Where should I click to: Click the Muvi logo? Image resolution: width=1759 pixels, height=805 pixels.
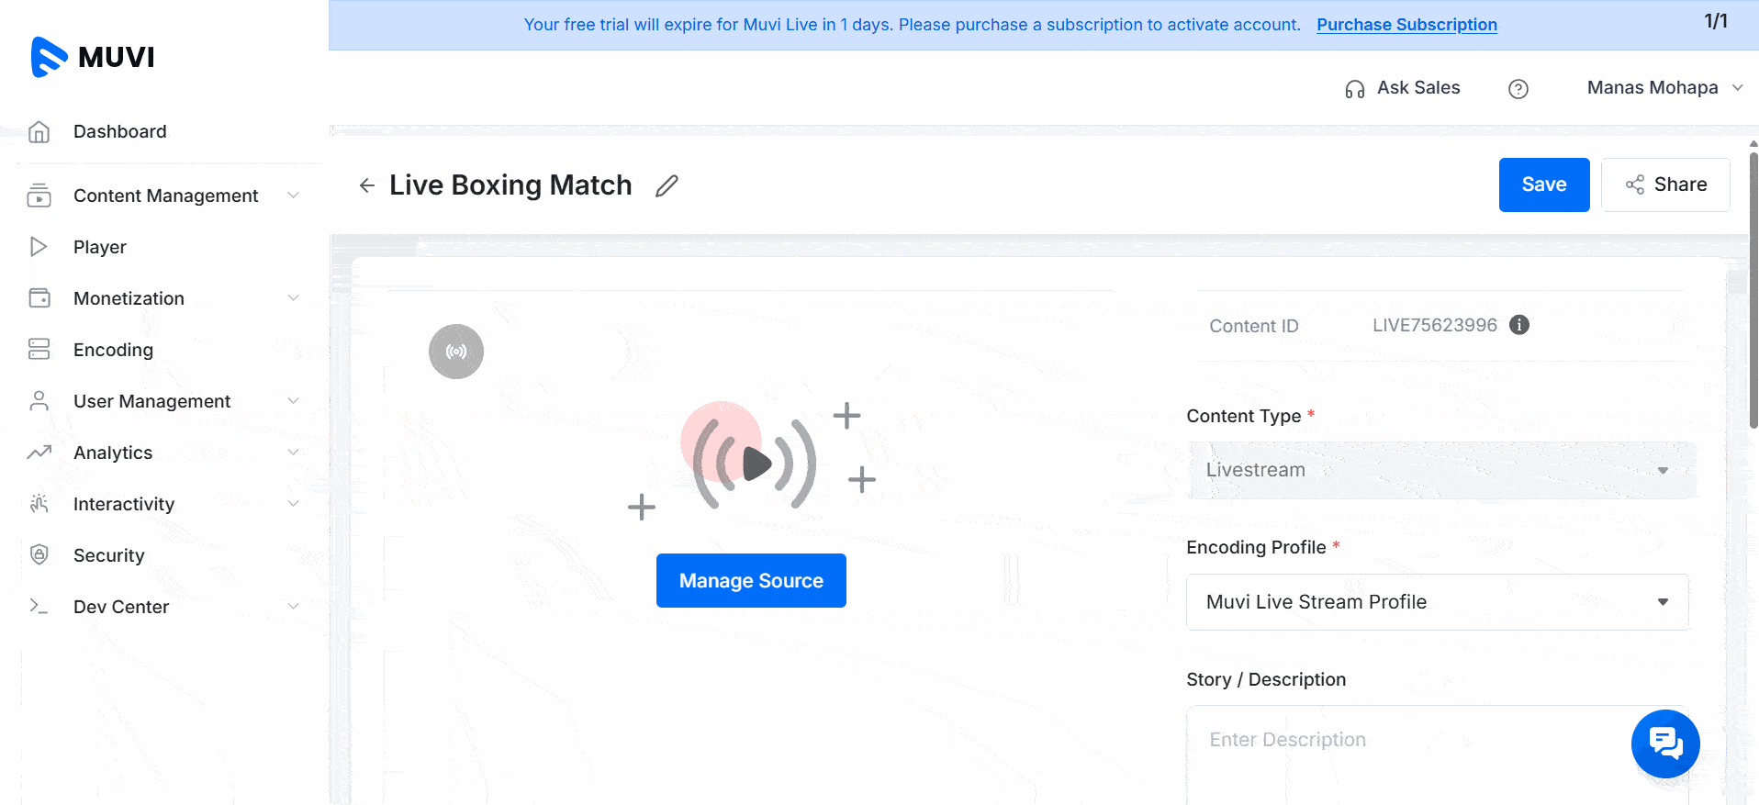tap(93, 57)
